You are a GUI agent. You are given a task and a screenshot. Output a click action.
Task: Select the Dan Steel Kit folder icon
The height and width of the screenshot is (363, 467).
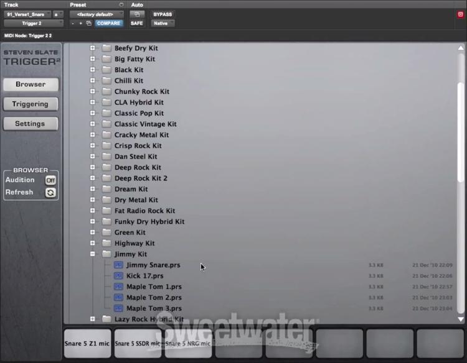pos(106,157)
